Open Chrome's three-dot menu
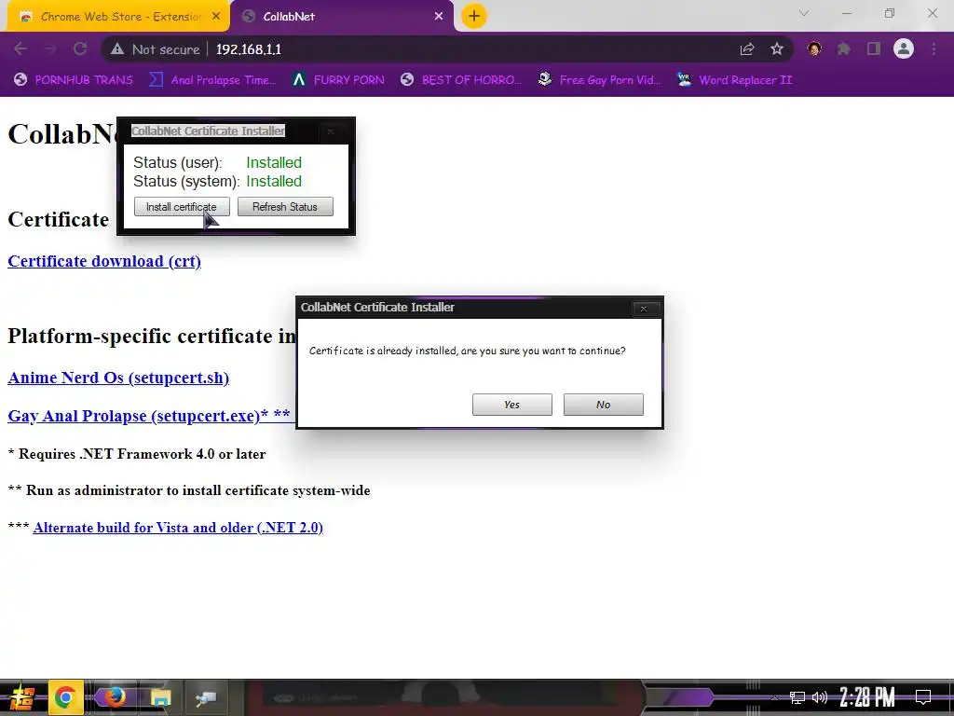The height and width of the screenshot is (716, 954). pyautogui.click(x=934, y=48)
